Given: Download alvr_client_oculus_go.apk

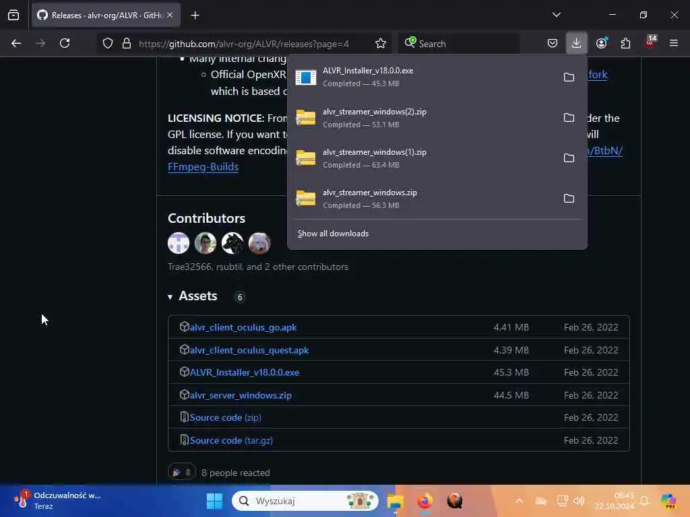Looking at the screenshot, I should (x=243, y=328).
